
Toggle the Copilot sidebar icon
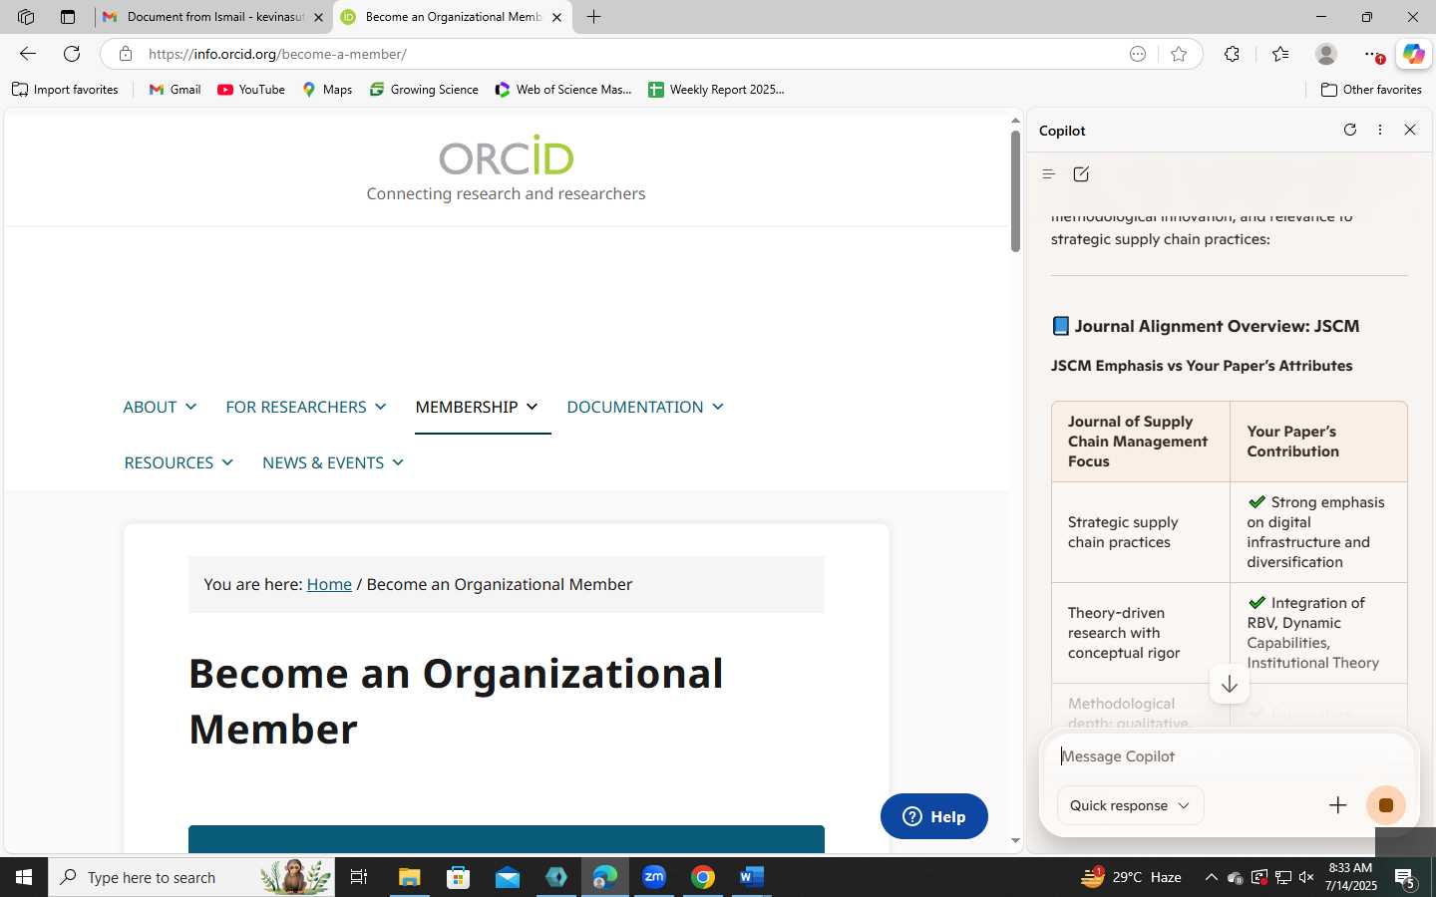pos(1413,54)
